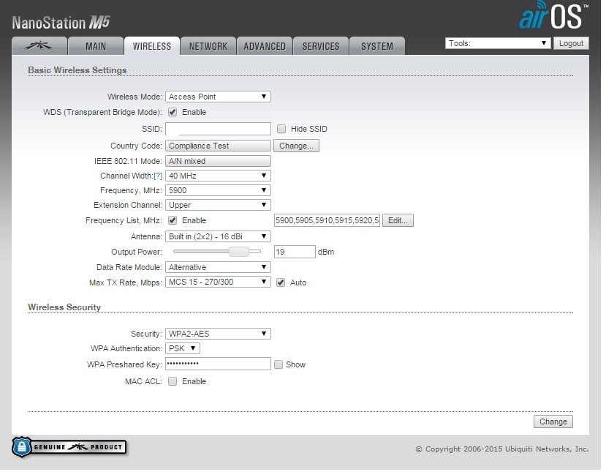This screenshot has height=472, width=606.
Task: Click the Output Power slider handle
Action: click(238, 252)
